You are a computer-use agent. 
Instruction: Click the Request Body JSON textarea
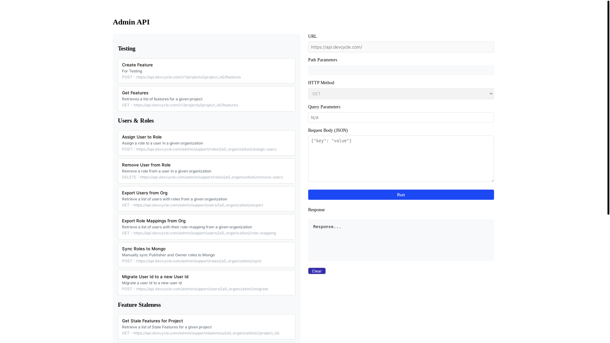coord(401,159)
